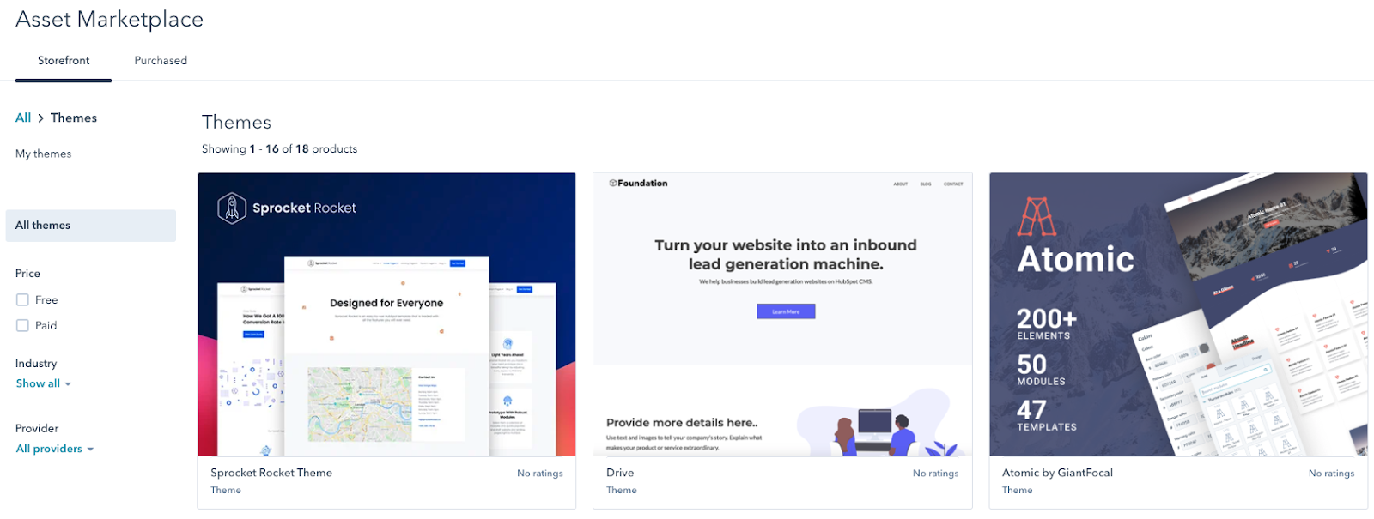
Task: Click the breadcrumb chevron next to All
Action: [40, 118]
